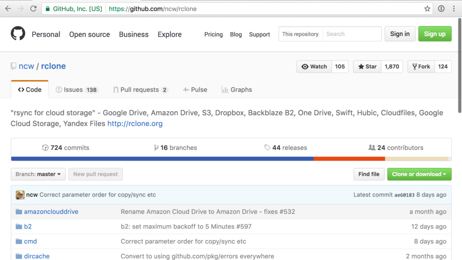This screenshot has height=260, width=462.
Task: Star the rclone repository
Action: click(x=367, y=66)
